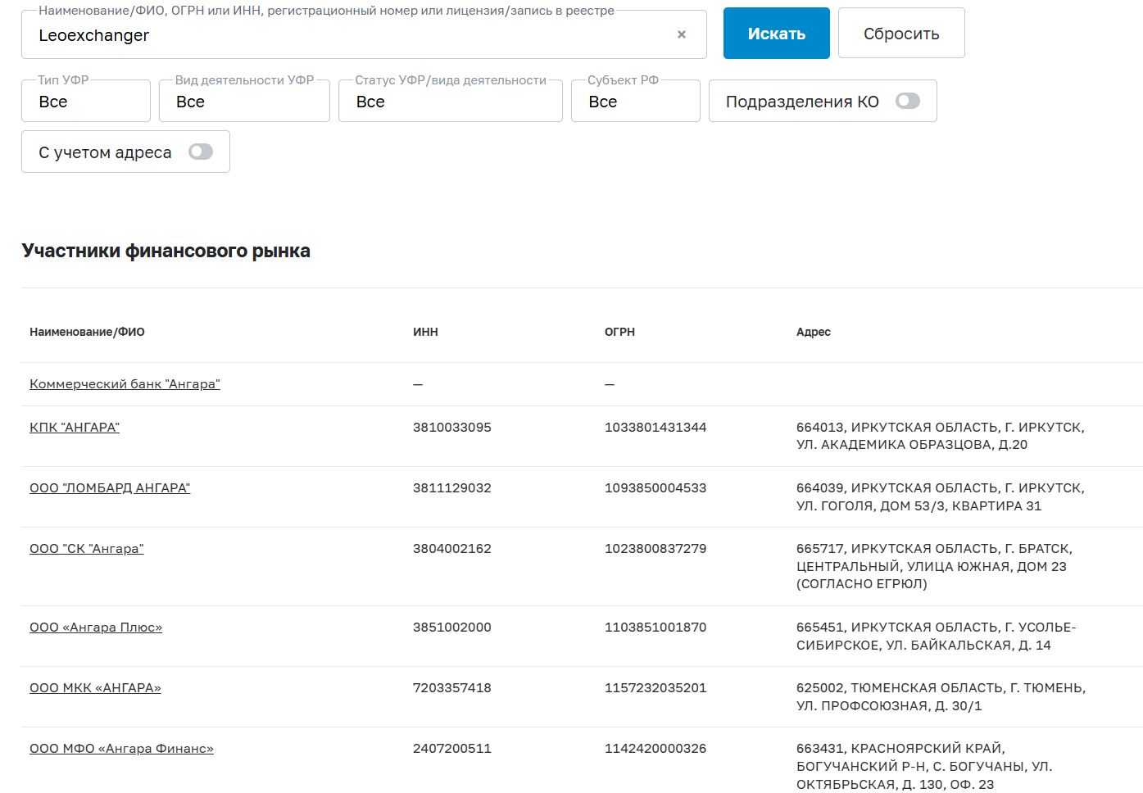
Task: Toggle the Подразделения КО switch
Action: (x=907, y=101)
